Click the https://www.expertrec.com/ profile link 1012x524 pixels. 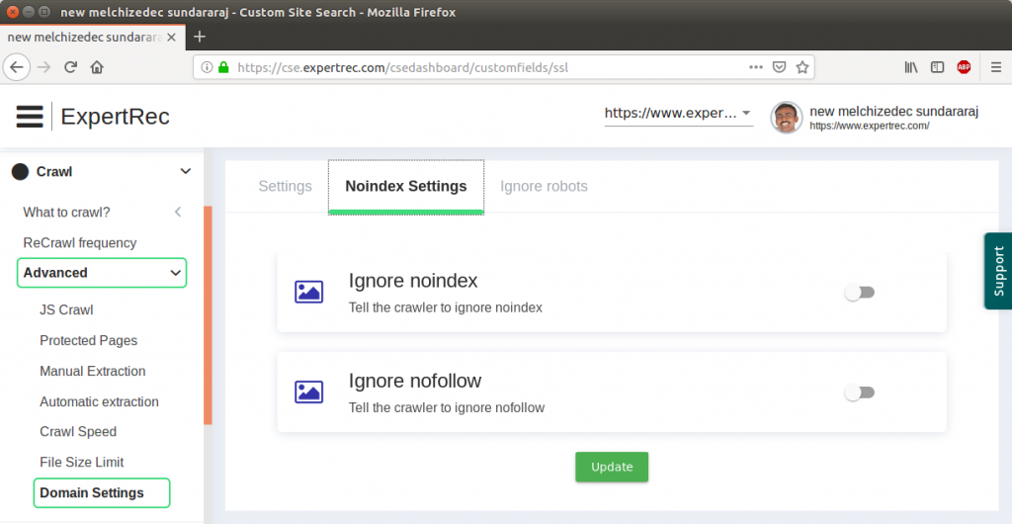tap(870, 126)
